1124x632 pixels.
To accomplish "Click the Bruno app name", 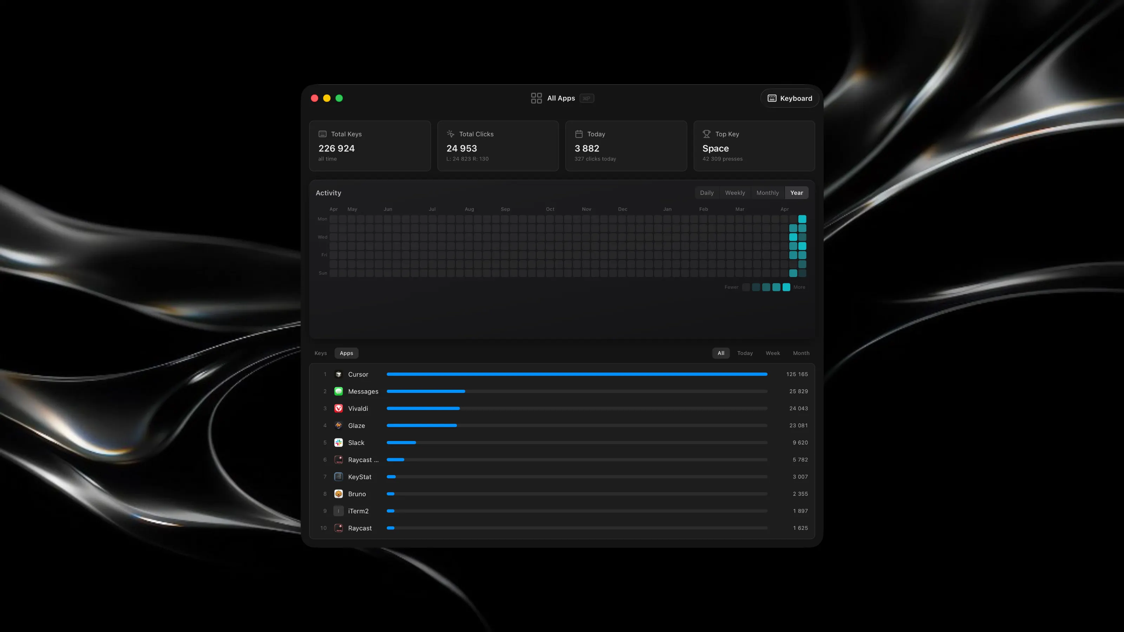I will (357, 494).
